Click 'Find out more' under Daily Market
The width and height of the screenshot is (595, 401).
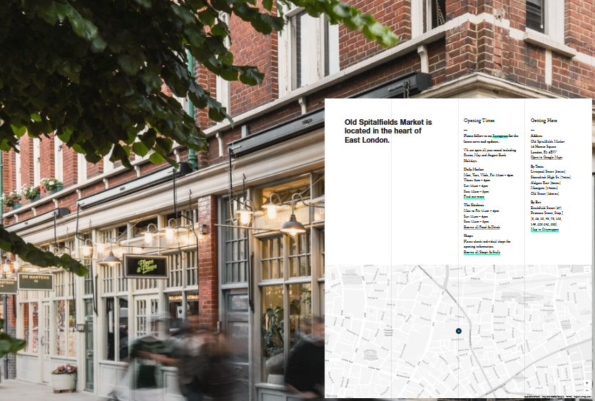(474, 196)
